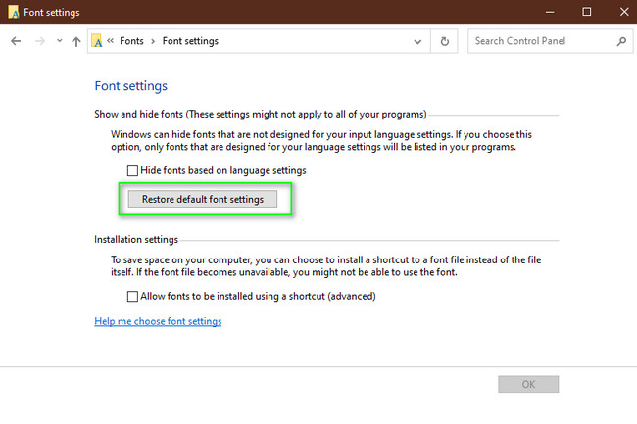Open Help me choose font settings link
Image resolution: width=637 pixels, height=424 pixels.
point(158,321)
